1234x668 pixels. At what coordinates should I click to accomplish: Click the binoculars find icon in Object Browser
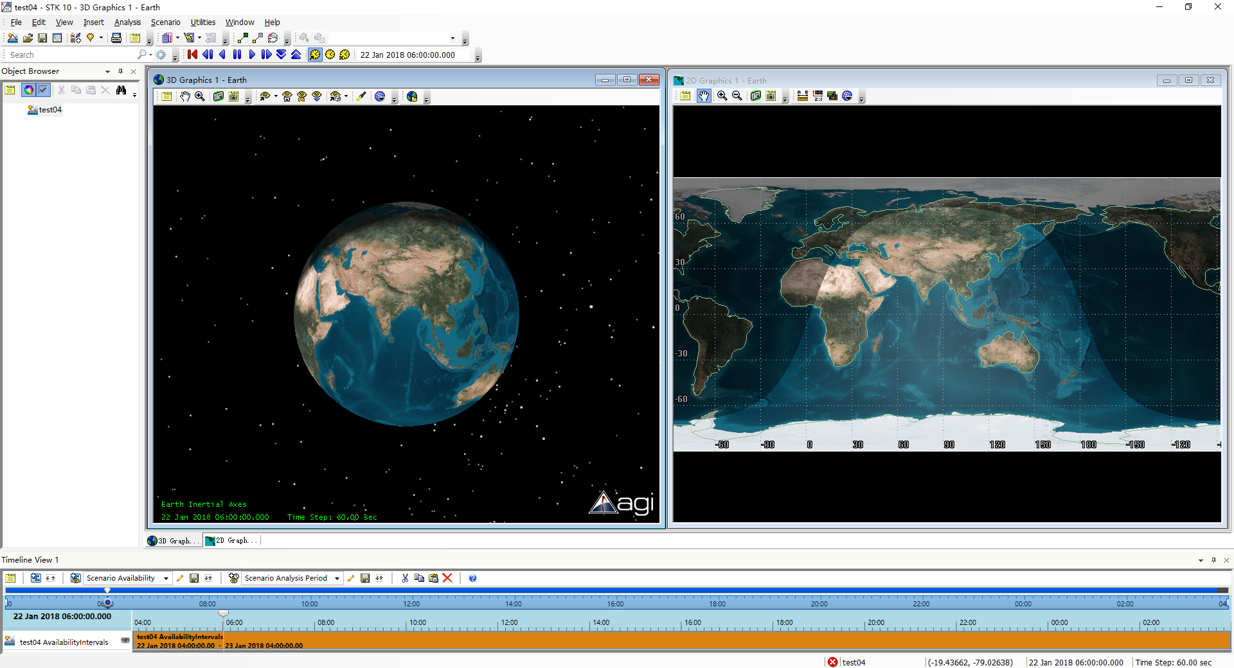coord(121,90)
